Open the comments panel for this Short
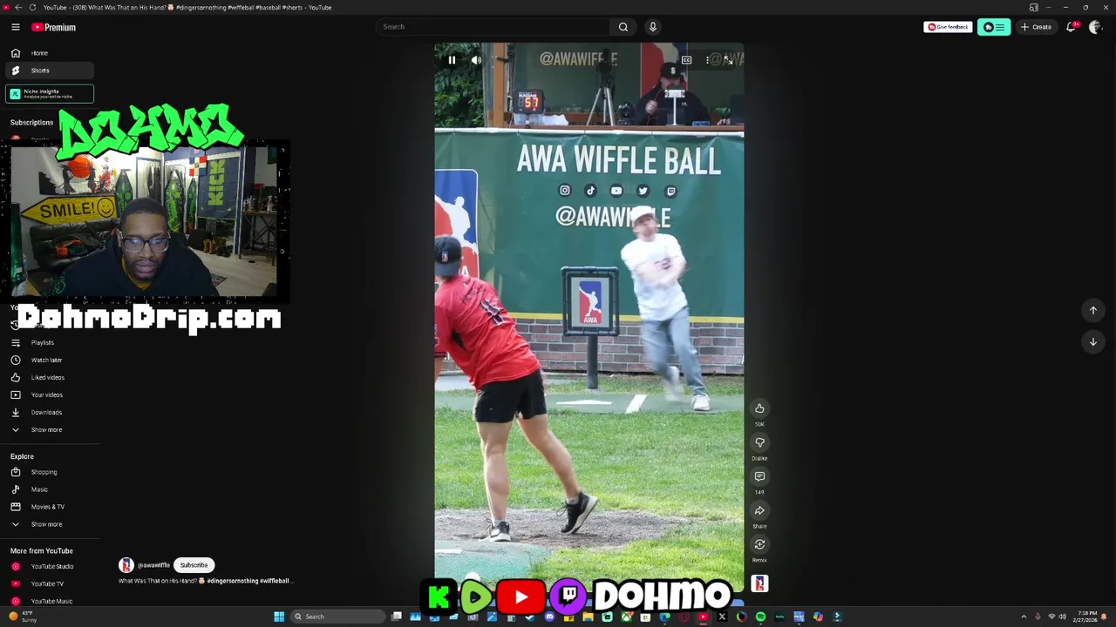 point(759,476)
